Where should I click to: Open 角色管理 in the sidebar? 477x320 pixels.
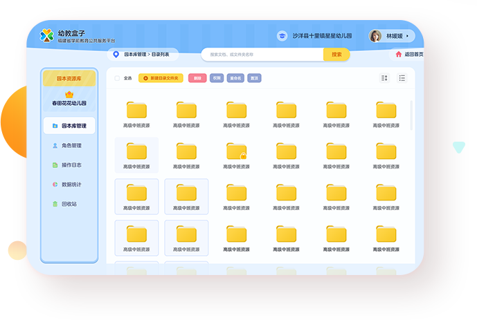point(69,146)
